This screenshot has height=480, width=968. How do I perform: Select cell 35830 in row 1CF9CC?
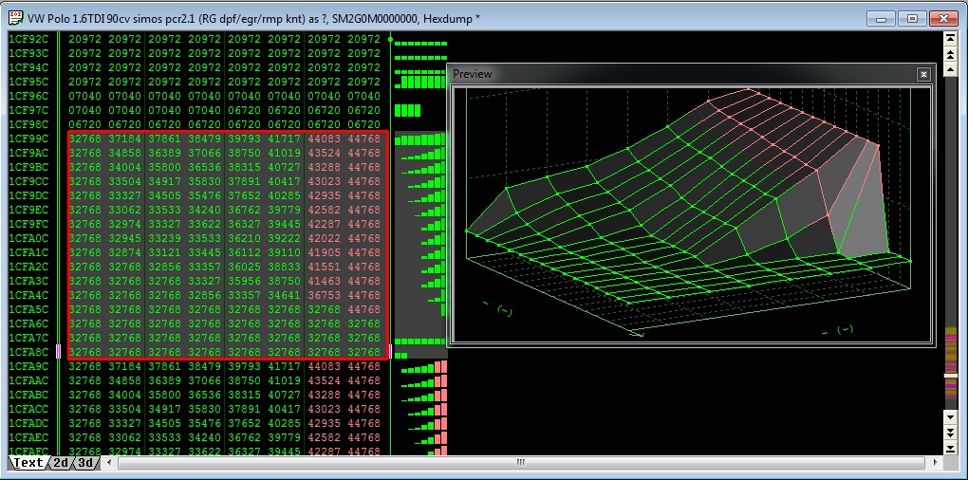[204, 181]
